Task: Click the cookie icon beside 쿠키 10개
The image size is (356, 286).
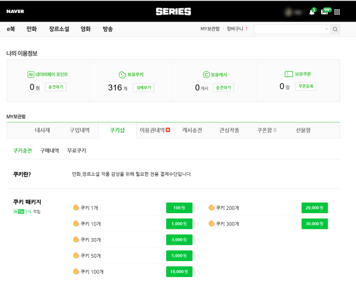Action: pos(76,224)
